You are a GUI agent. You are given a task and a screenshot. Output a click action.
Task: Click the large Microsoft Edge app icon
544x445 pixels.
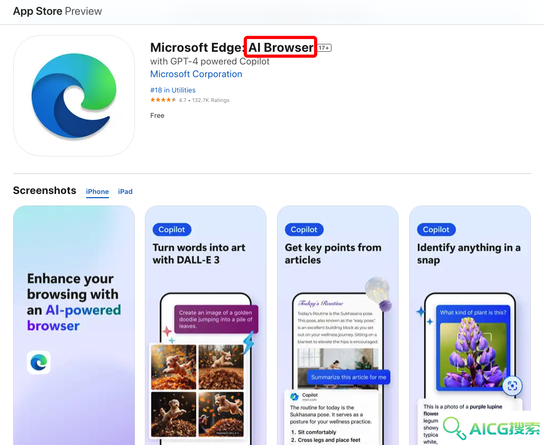click(x=74, y=96)
